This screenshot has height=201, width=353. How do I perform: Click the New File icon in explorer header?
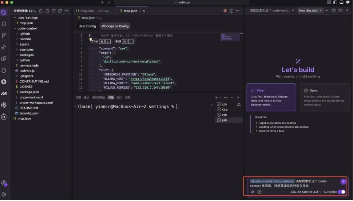click(41, 11)
